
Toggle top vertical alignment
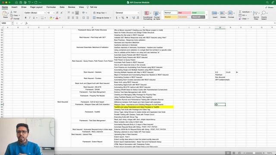[69, 12]
